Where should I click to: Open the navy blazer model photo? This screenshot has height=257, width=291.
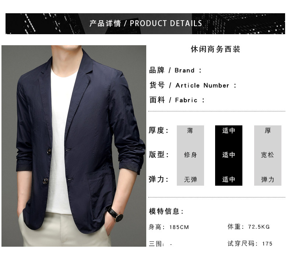tap(74, 146)
